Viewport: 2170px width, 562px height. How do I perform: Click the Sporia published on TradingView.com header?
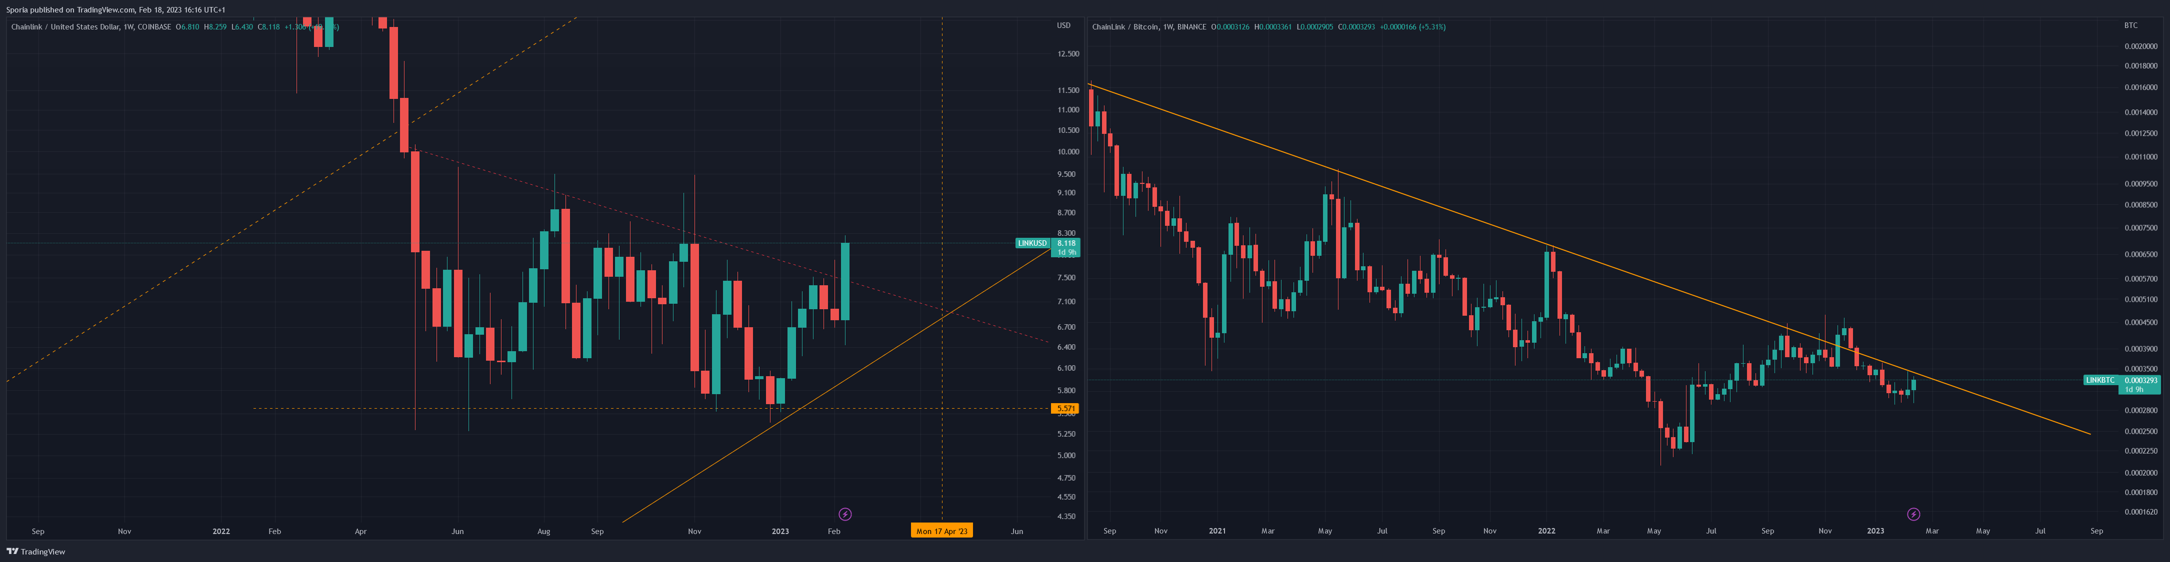coord(115,10)
